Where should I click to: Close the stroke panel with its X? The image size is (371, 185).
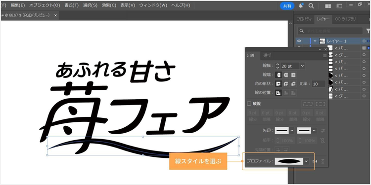325,49
